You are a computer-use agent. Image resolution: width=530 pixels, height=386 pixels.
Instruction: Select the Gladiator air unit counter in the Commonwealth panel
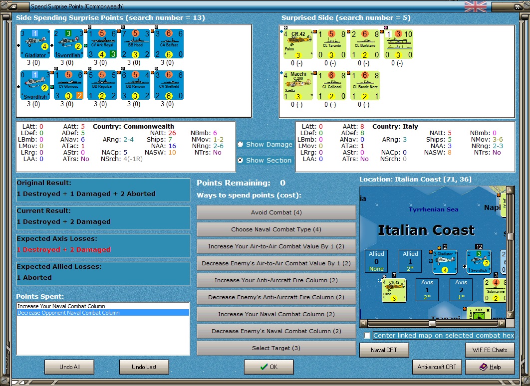(35, 43)
